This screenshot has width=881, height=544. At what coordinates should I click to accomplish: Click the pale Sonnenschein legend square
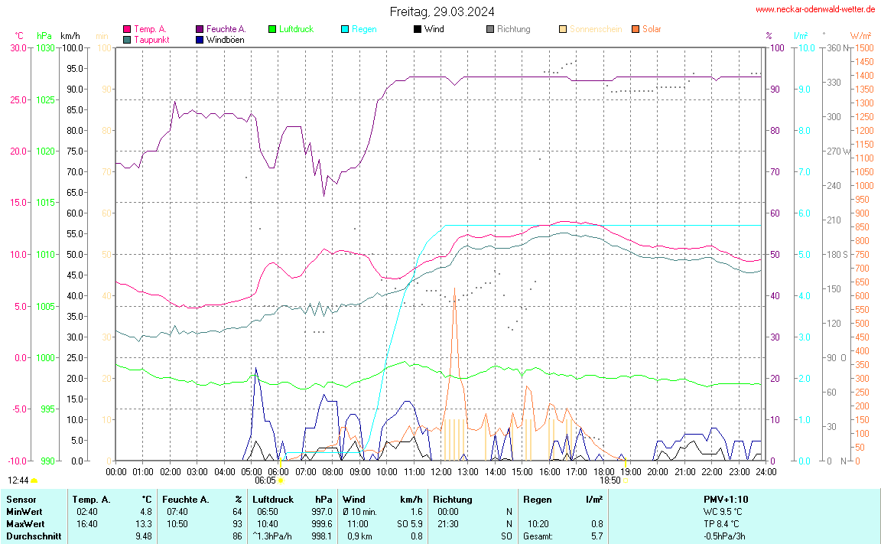(x=563, y=29)
